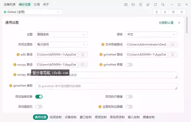The height and width of the screenshot is (122, 191).
Task: Click the title bar refresh icon
Action: [155, 5]
